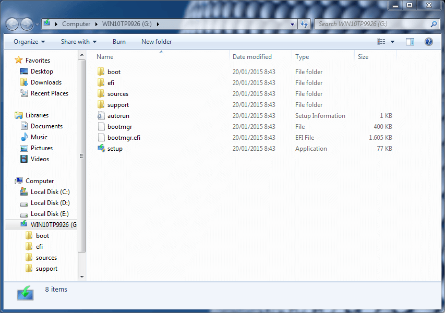Open the Share with menu
The image size is (445, 313).
(x=79, y=42)
